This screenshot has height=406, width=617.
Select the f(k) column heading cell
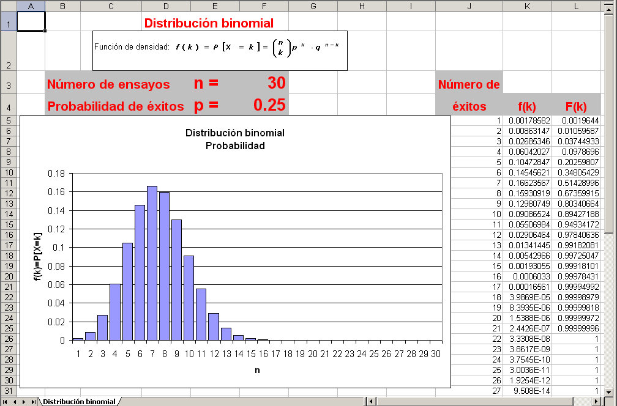[527, 106]
